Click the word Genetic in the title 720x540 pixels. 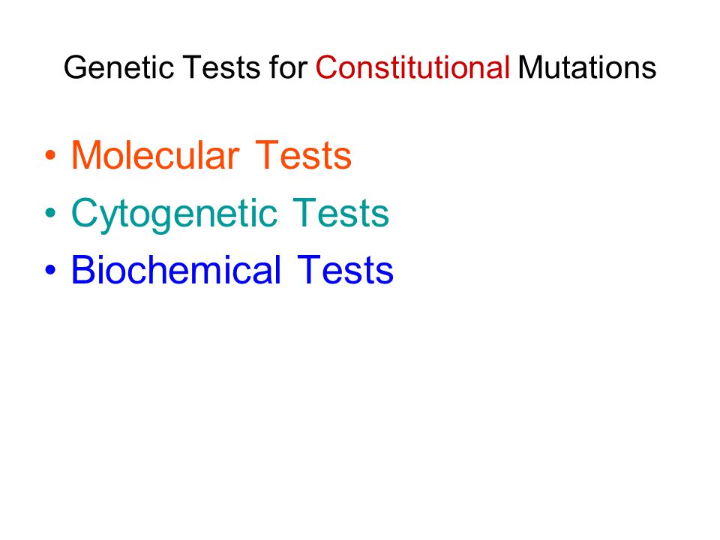pyautogui.click(x=119, y=67)
